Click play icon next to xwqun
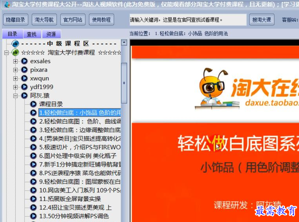 [24, 78]
